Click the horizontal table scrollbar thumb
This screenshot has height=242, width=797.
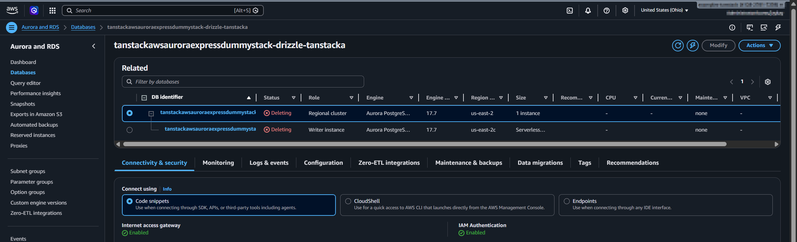425,144
